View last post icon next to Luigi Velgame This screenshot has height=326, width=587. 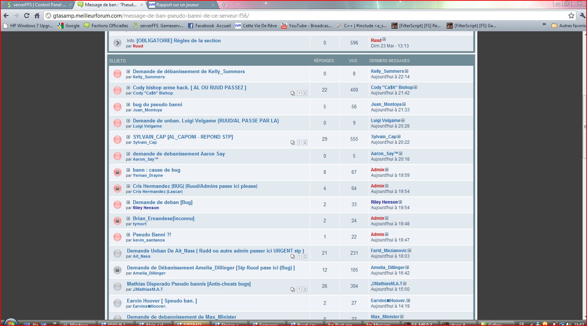point(403,121)
